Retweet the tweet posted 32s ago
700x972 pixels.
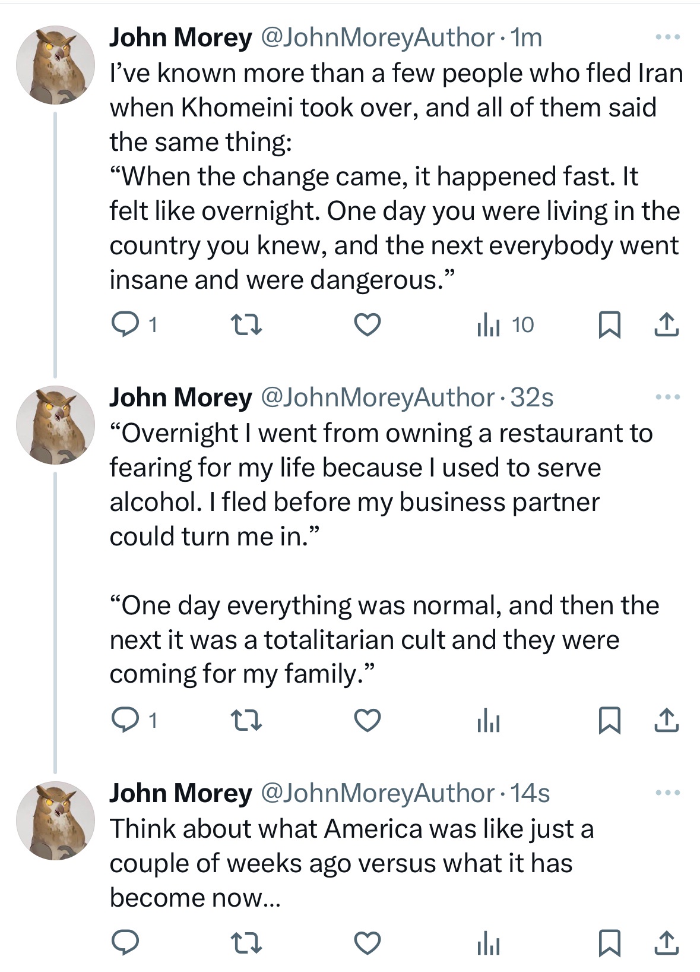pos(245,721)
